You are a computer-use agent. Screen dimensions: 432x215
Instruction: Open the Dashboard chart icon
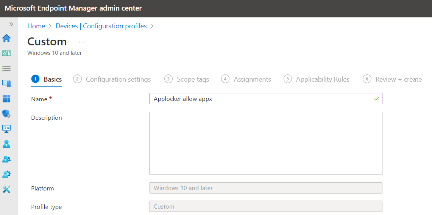[6, 53]
